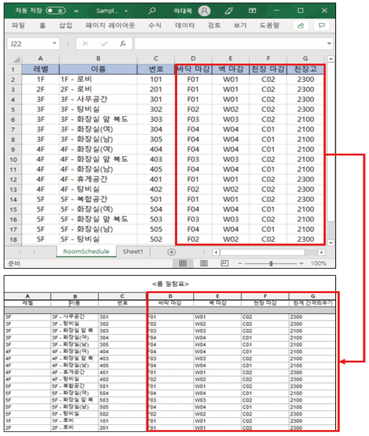This screenshot has width=369, height=436.
Task: Click the pen drawing icon in title bar
Action: [x=229, y=10]
